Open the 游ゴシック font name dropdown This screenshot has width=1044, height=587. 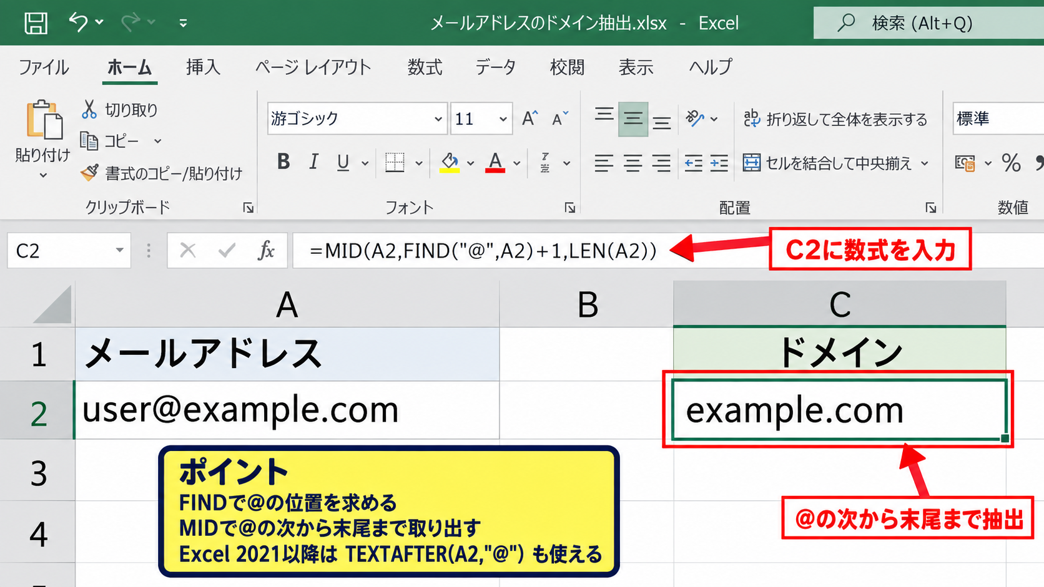click(x=438, y=119)
